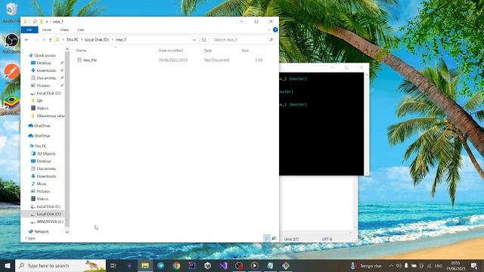Select the BlueStacks desktop shortcut

(x=11, y=105)
